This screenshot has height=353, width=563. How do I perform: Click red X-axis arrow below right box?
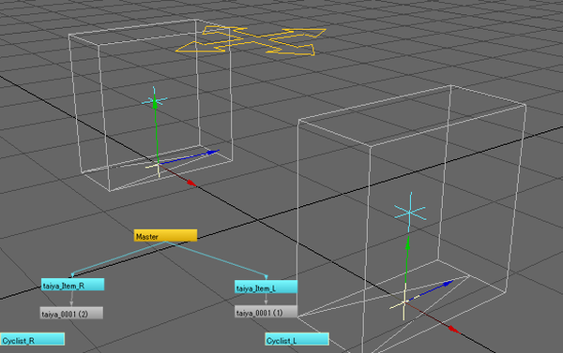click(x=454, y=329)
